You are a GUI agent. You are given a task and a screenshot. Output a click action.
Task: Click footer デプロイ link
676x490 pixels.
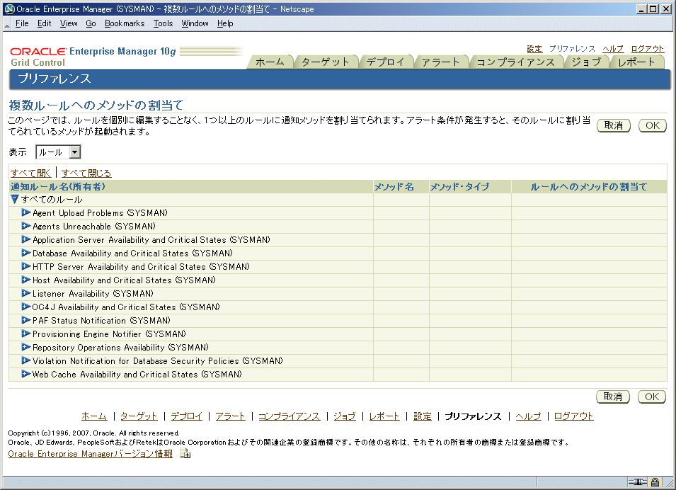click(187, 416)
